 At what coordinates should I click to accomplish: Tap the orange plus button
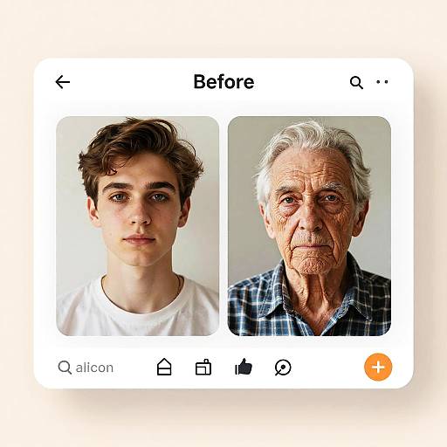378,367
